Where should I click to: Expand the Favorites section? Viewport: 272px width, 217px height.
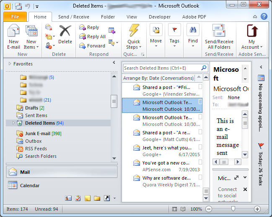pyautogui.click(x=10, y=64)
